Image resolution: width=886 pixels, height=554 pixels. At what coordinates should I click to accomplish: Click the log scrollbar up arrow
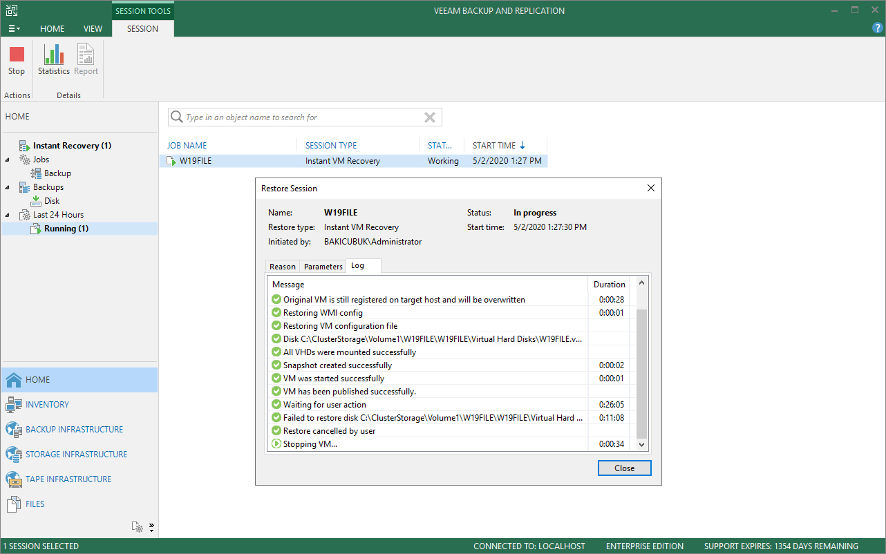642,283
